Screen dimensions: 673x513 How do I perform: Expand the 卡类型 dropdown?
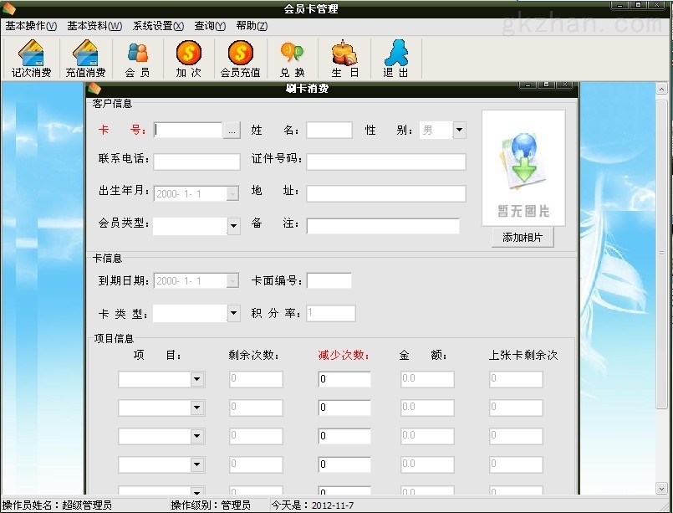[x=233, y=313]
